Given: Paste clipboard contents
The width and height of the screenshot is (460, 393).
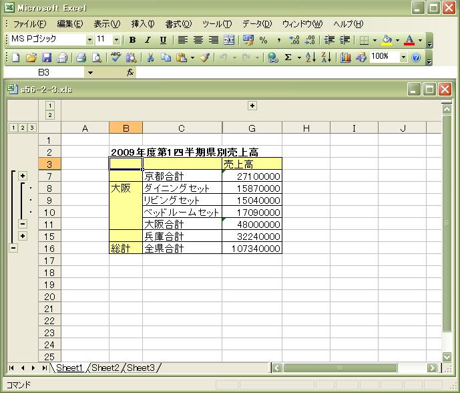Looking at the screenshot, I should tap(182, 57).
